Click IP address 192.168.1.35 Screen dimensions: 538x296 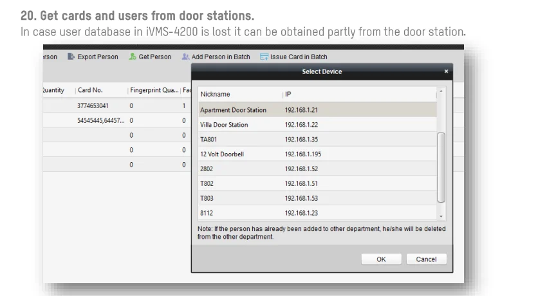pyautogui.click(x=301, y=140)
